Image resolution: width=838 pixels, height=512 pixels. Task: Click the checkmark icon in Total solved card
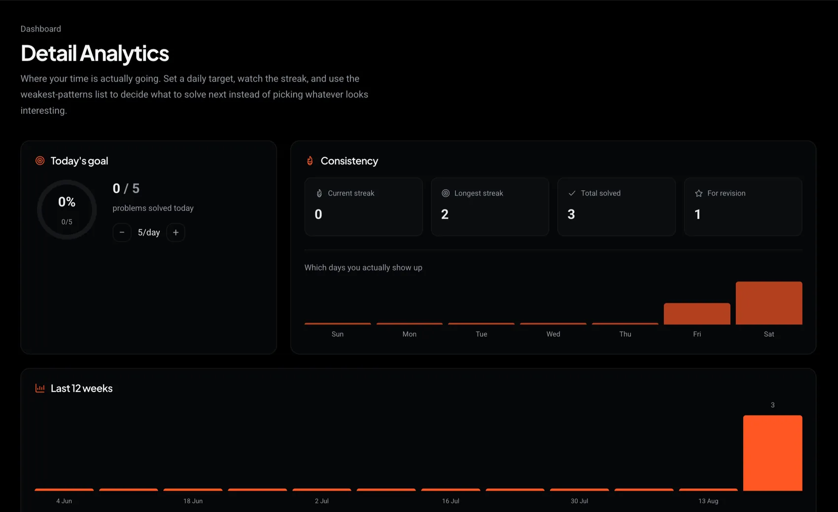pyautogui.click(x=572, y=193)
